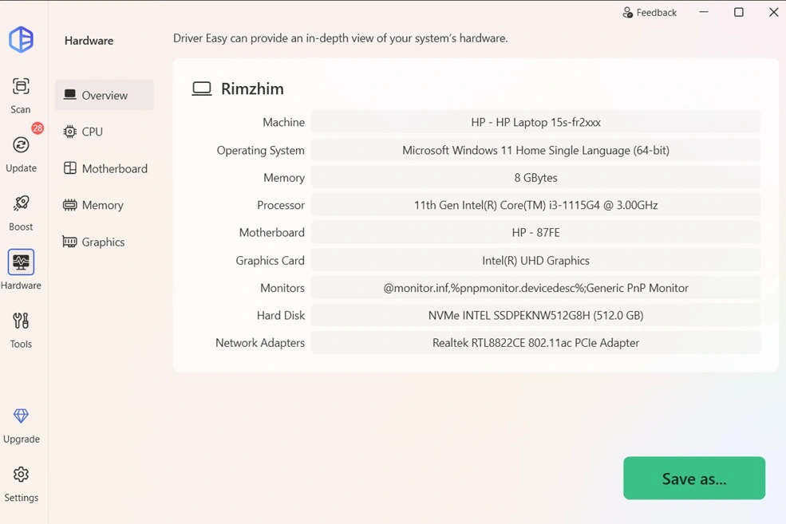Select the Machine value HP Laptop 15s-fr2xxx
786x524 pixels.
(536, 122)
